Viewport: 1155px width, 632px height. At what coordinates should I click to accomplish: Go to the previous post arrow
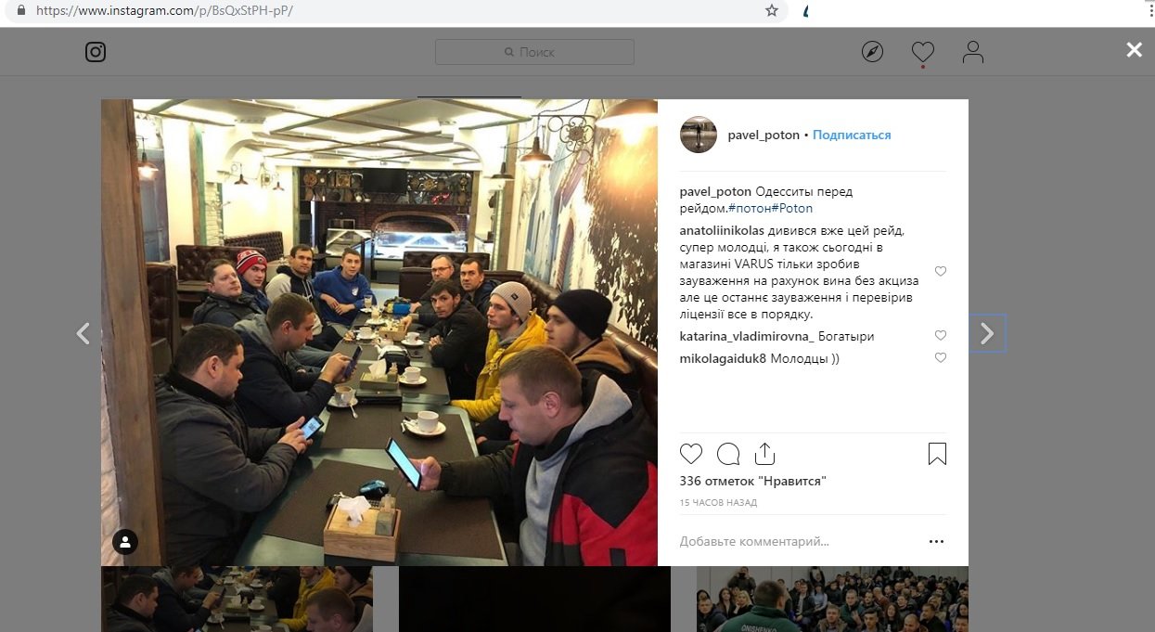click(83, 333)
